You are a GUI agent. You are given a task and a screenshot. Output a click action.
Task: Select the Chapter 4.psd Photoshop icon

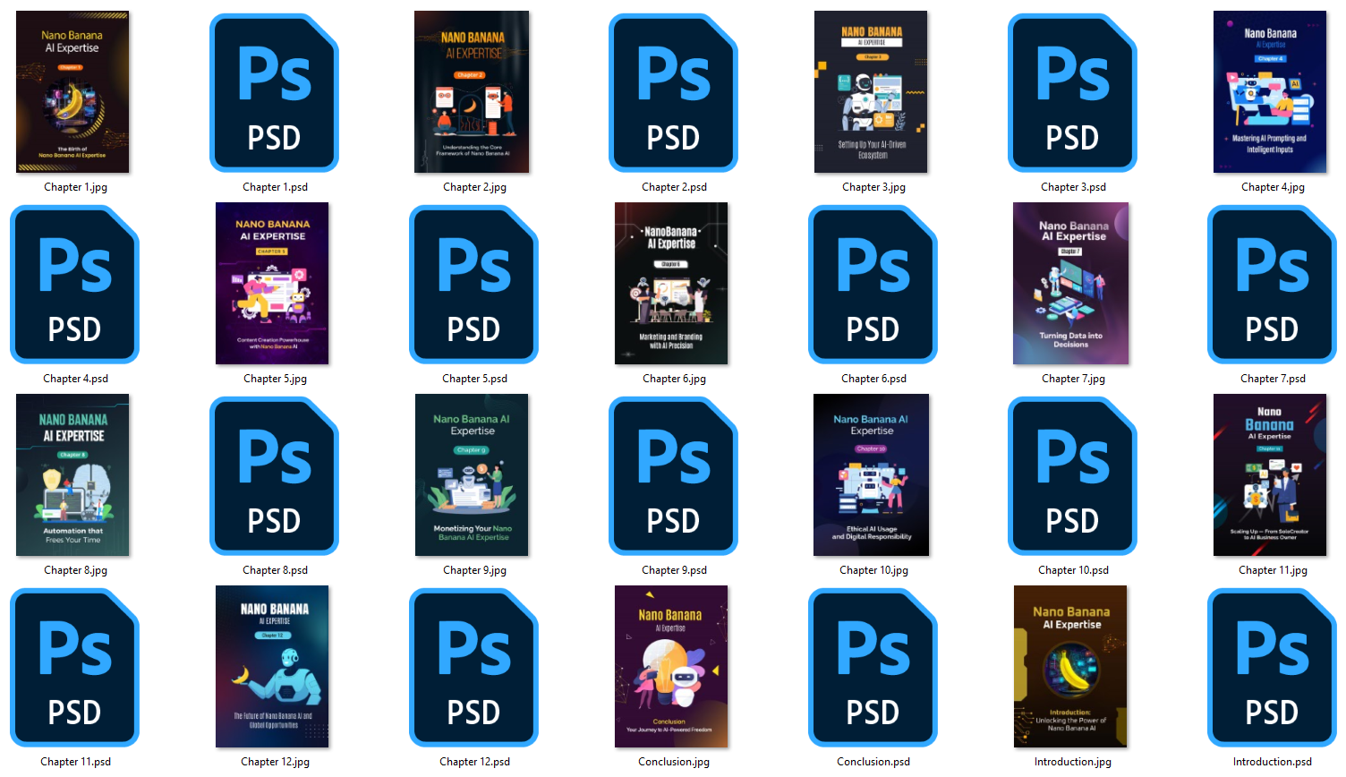74,285
